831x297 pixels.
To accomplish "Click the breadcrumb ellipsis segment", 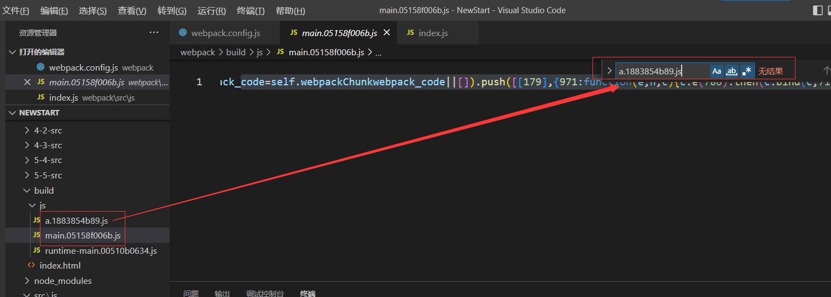I will tap(379, 53).
